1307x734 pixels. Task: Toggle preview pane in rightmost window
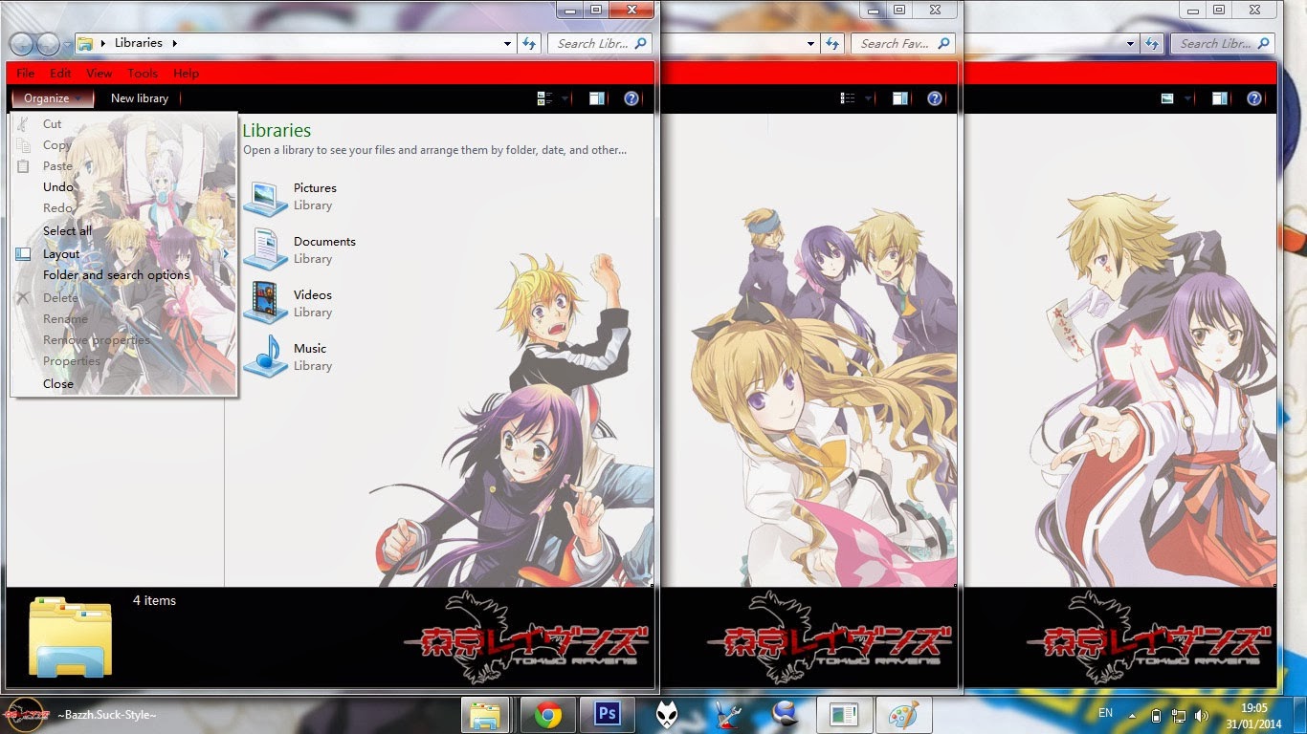[1220, 98]
